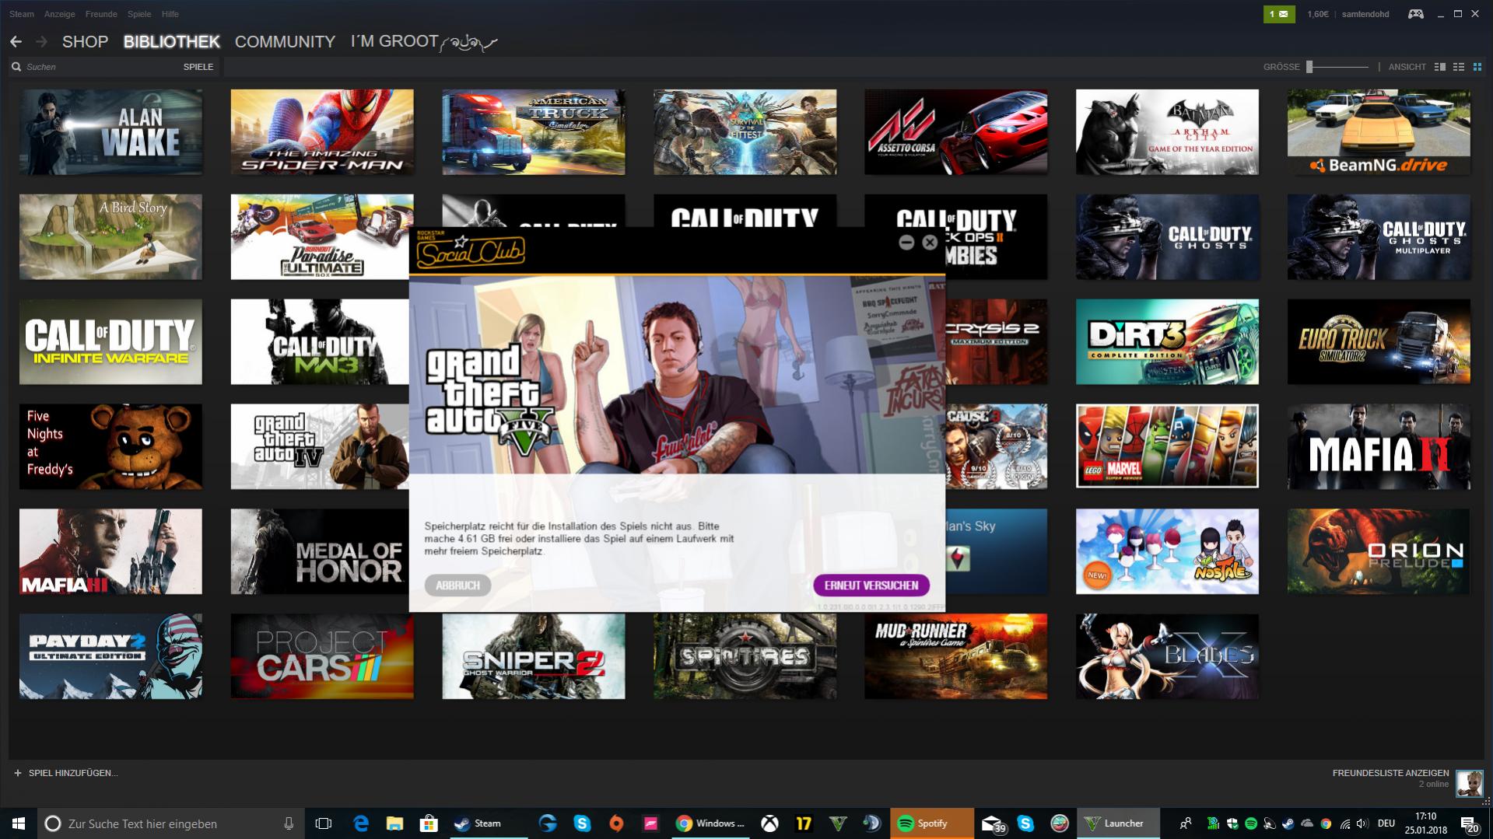The width and height of the screenshot is (1493, 839).
Task: Click FREUNDESLISTE ANZEIGEN link
Action: coord(1390,773)
